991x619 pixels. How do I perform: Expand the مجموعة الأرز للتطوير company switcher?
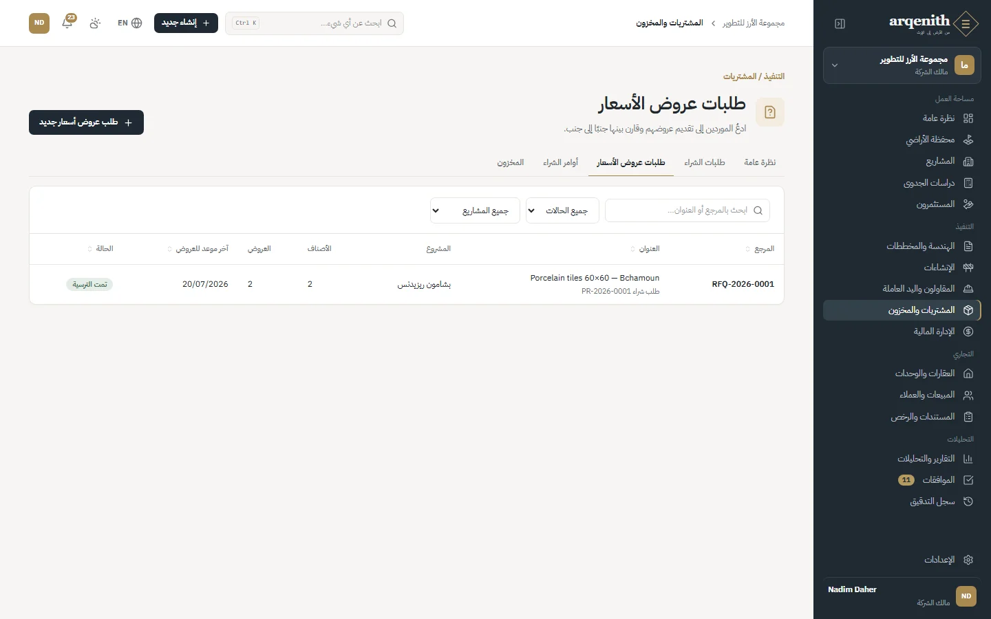(902, 65)
